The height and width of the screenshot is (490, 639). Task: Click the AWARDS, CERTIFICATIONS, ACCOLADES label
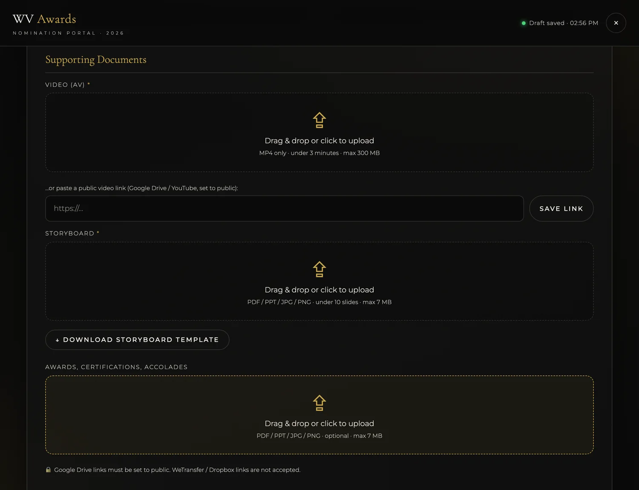pos(116,367)
